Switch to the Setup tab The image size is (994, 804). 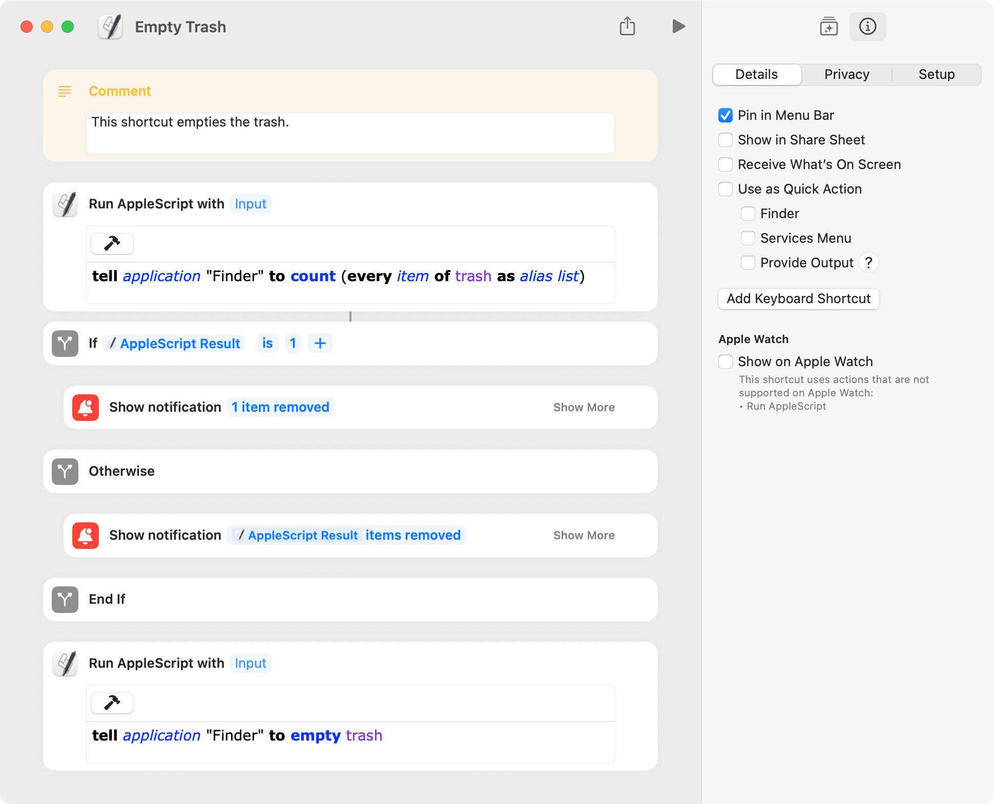937,74
